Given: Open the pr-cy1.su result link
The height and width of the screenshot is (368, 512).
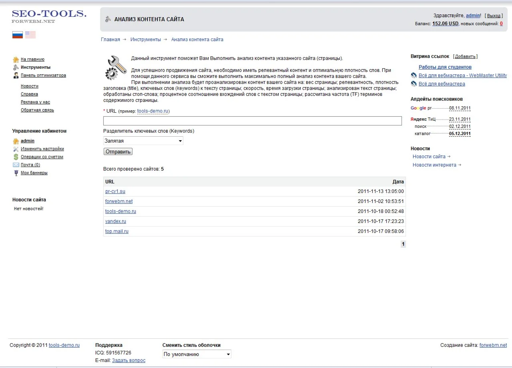Looking at the screenshot, I should [x=115, y=191].
